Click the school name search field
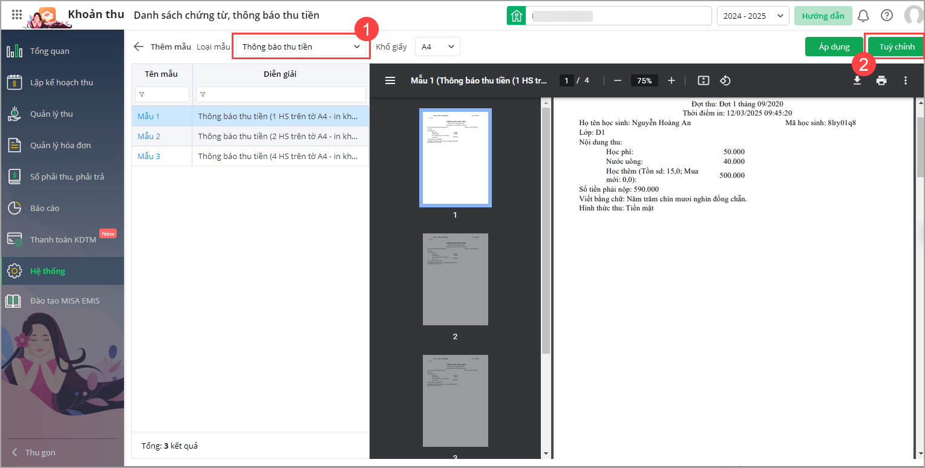The image size is (925, 468). pyautogui.click(x=618, y=16)
